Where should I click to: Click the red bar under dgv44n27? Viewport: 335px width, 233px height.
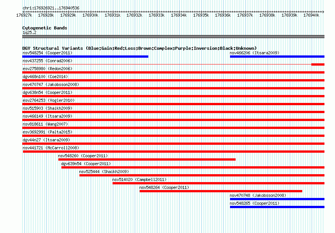tap(173, 144)
